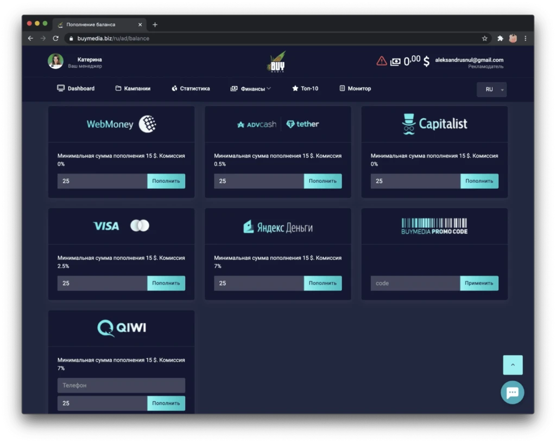556x443 pixels.
Task: Focus the QIWI Телефон field
Action: point(121,386)
